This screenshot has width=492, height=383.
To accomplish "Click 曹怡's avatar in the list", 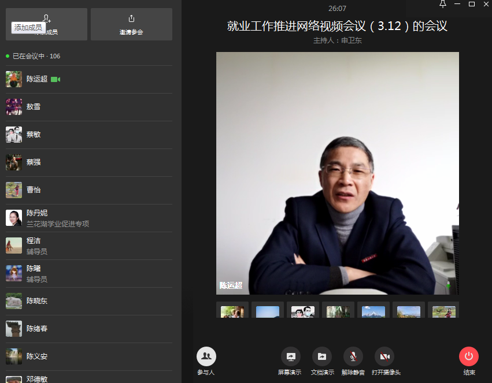I will [x=14, y=190].
